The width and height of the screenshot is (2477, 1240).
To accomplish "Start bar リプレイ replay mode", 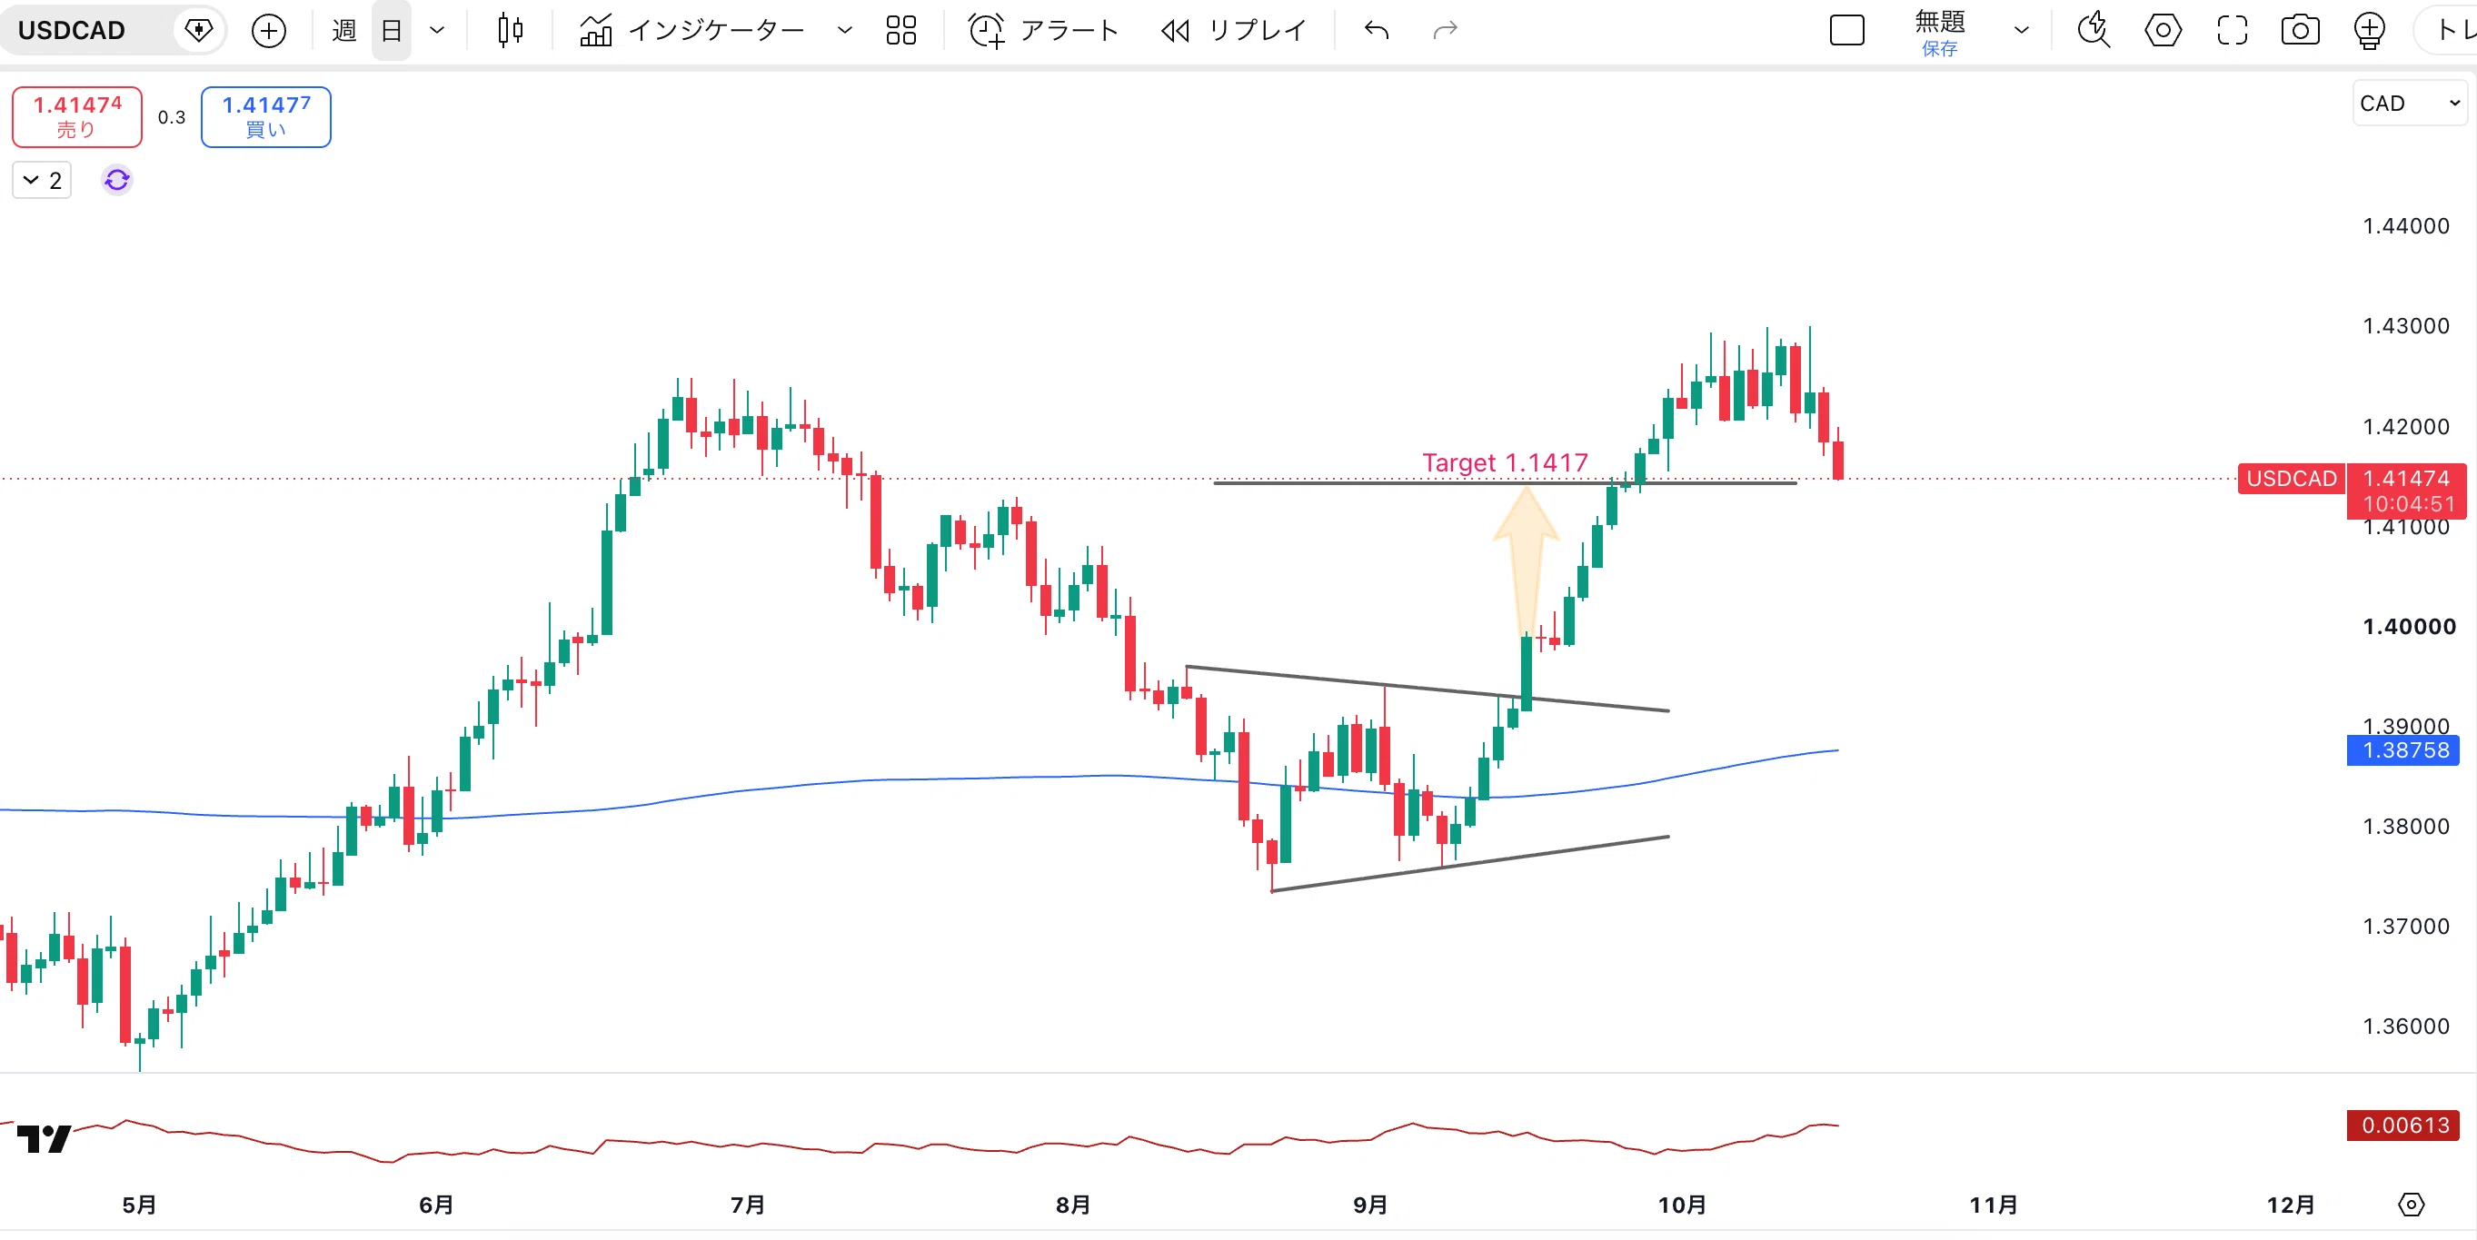I will tap(1234, 31).
